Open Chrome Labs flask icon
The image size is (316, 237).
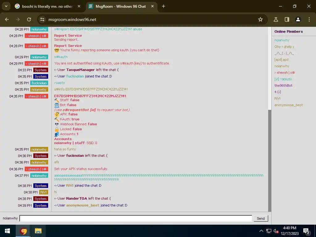click(x=276, y=19)
